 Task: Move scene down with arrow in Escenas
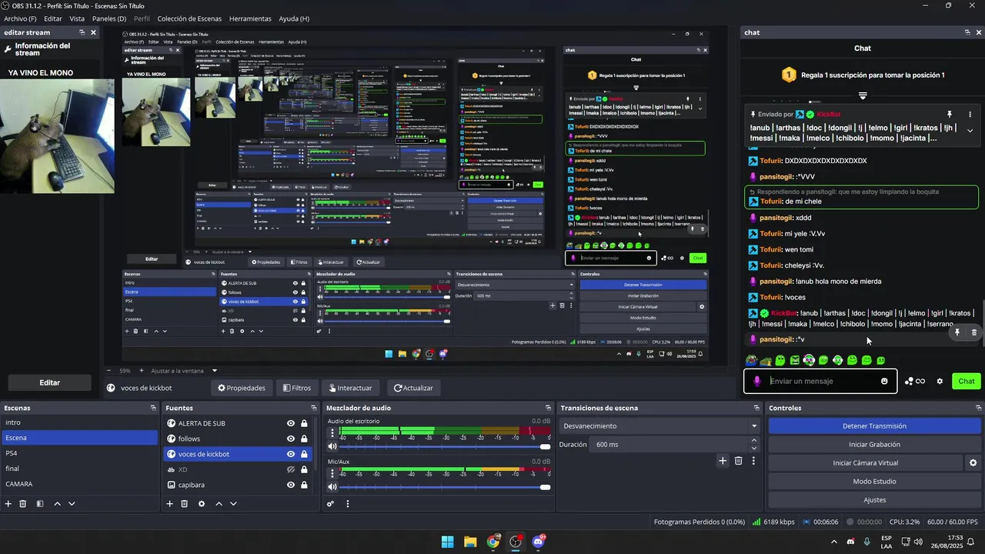tap(72, 504)
